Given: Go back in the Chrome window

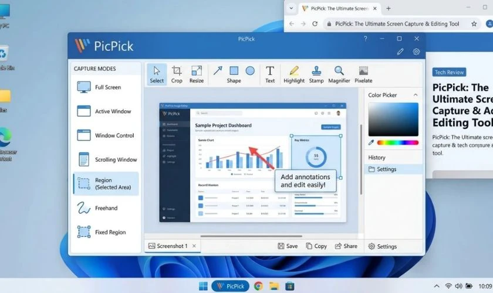Looking at the screenshot, I should pyautogui.click(x=292, y=24).
